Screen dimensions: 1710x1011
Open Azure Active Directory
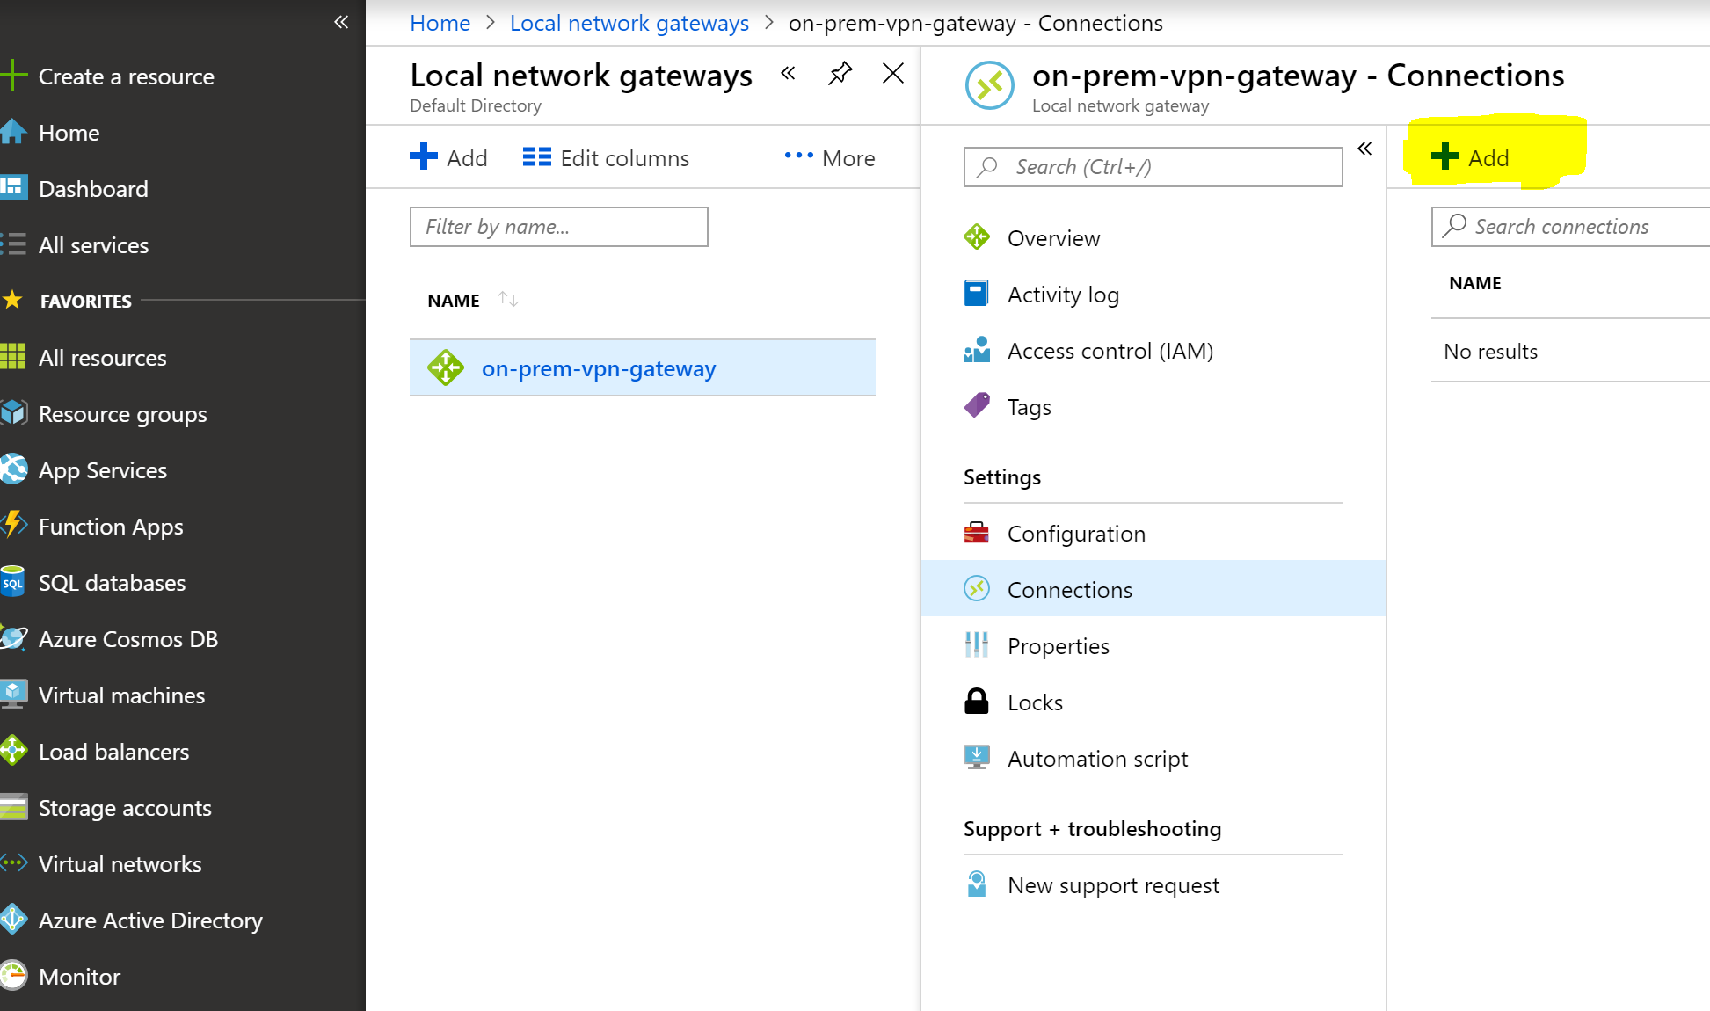coord(150,920)
